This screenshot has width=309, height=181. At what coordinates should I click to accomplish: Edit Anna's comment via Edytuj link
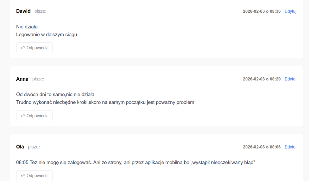(291, 79)
